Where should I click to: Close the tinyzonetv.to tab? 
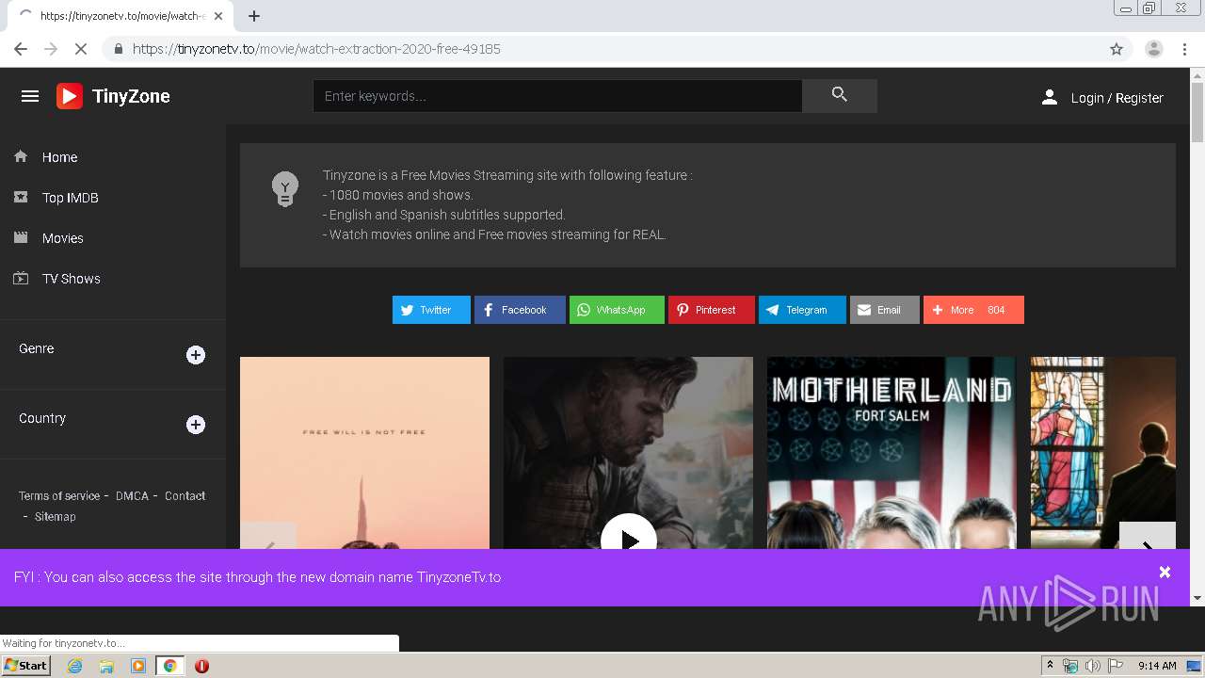(218, 16)
